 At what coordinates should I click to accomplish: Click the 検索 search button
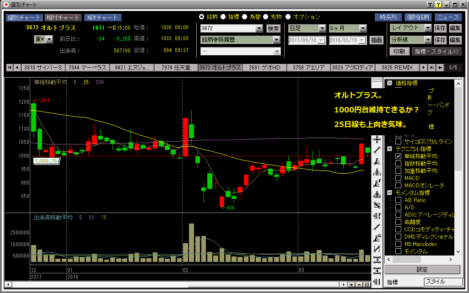pos(273,28)
